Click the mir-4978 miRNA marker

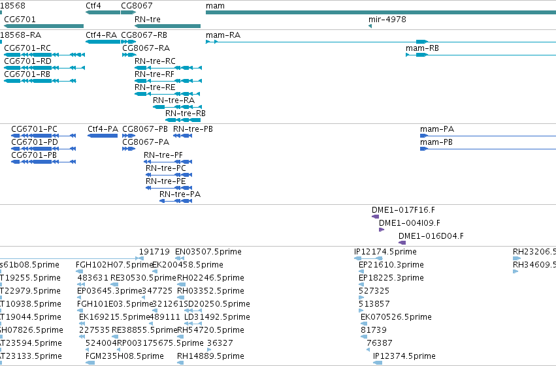[370, 26]
